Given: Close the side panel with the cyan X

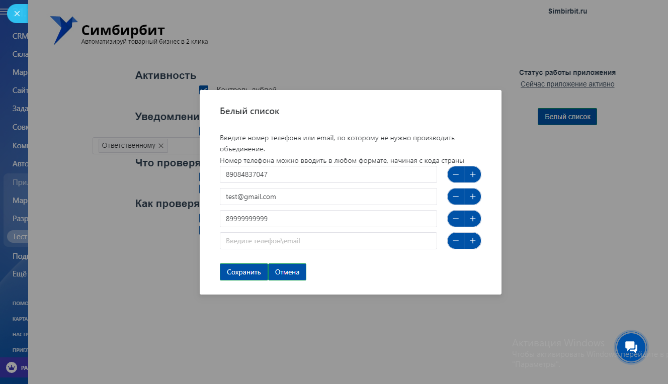Looking at the screenshot, I should (17, 14).
